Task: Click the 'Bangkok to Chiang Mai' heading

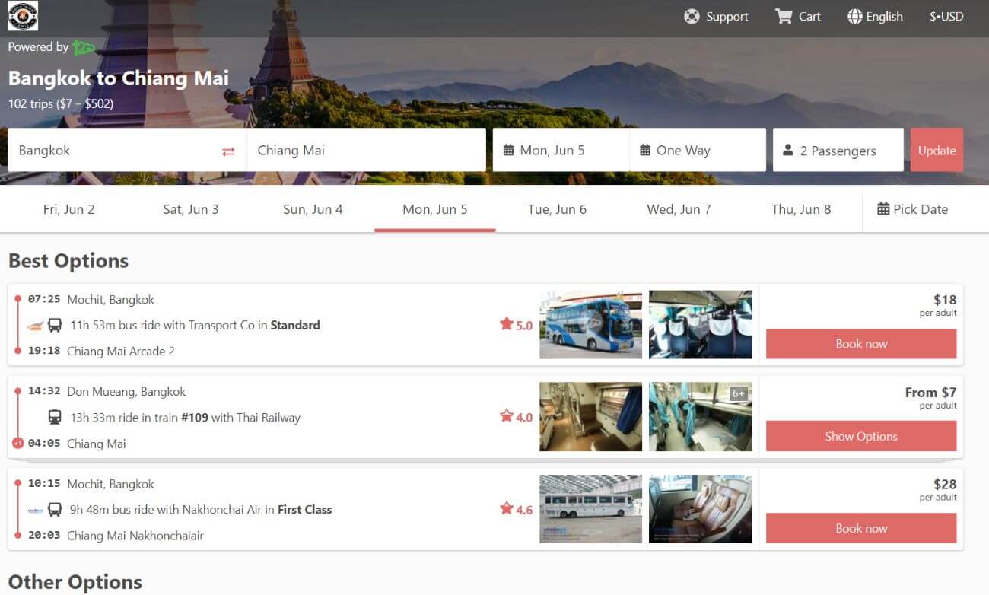Action: tap(119, 78)
